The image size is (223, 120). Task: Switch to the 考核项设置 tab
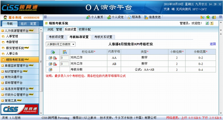pos(56,37)
